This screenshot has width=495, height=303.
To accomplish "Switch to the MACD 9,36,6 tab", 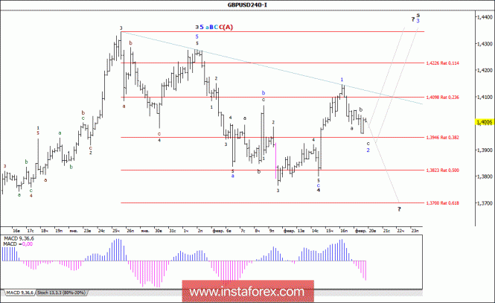I will (x=19, y=293).
